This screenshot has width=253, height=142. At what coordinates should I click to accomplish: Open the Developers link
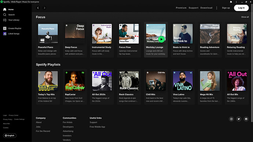point(68,127)
